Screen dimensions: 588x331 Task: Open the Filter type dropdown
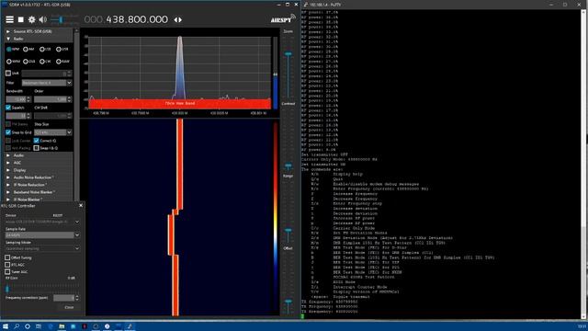pos(47,83)
